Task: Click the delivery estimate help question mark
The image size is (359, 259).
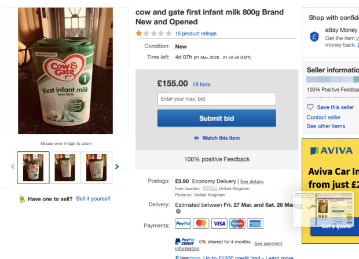Action: [x=178, y=211]
